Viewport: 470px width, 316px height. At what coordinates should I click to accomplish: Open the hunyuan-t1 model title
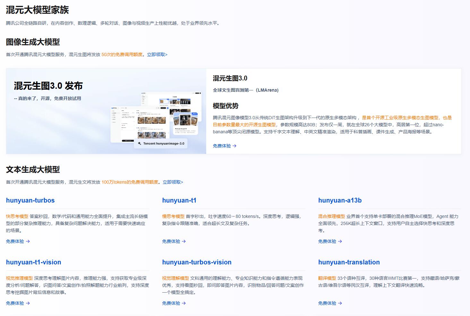coord(179,200)
